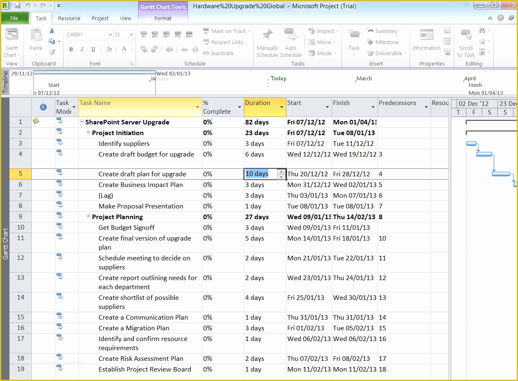Select row header 12

pos(21,262)
